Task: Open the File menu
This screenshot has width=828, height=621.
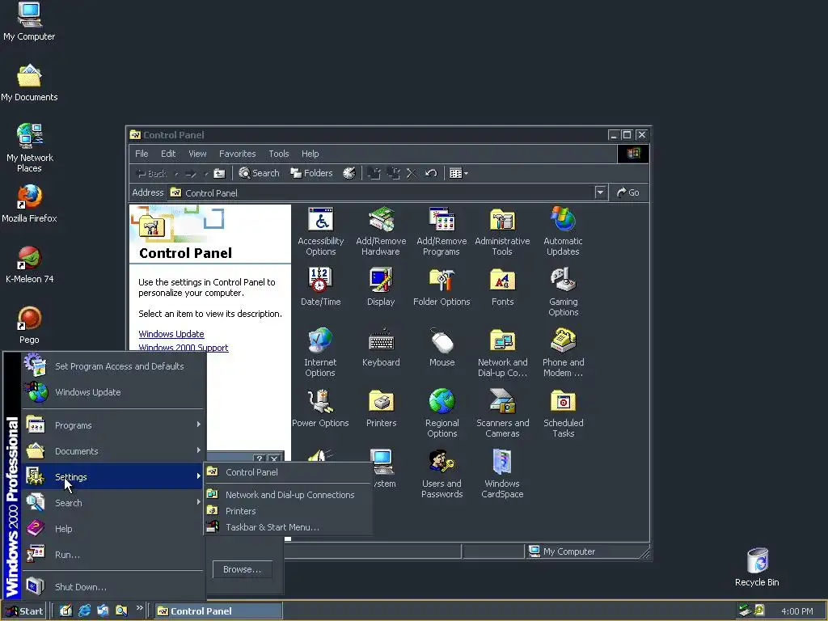Action: coord(142,154)
